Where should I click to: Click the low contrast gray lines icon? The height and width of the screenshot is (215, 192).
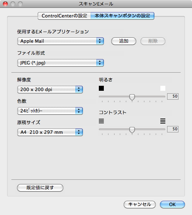tap(101, 121)
